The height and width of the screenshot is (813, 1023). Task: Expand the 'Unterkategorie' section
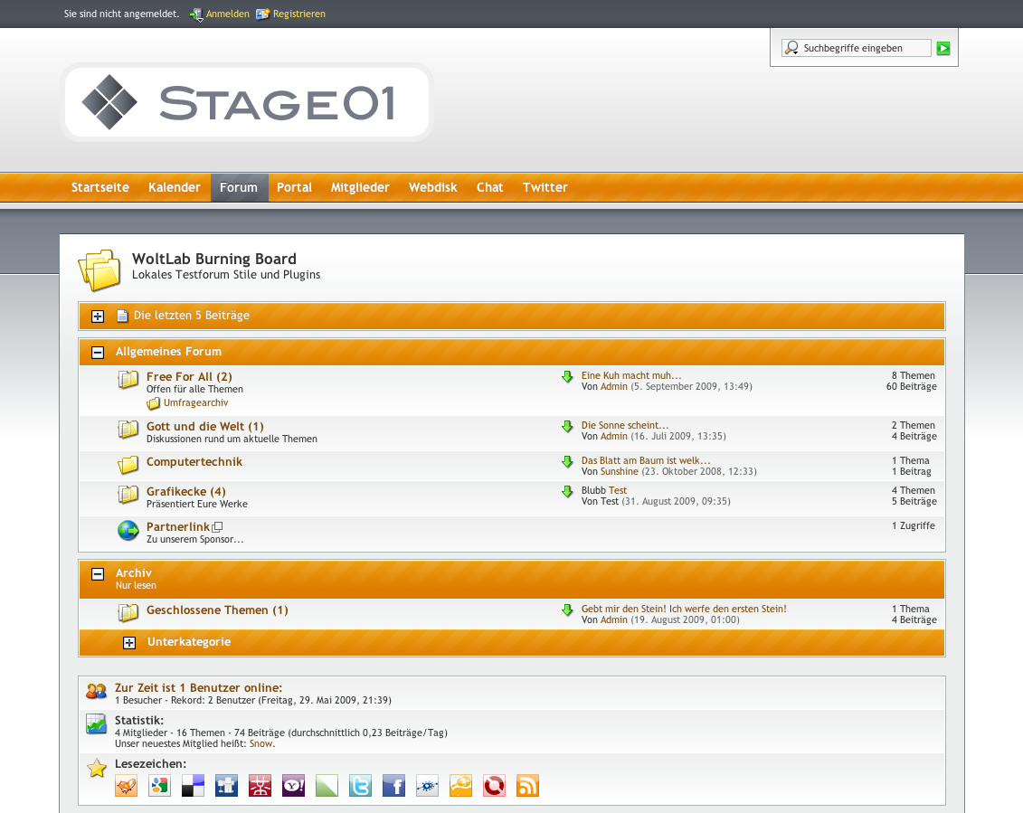pyautogui.click(x=129, y=643)
